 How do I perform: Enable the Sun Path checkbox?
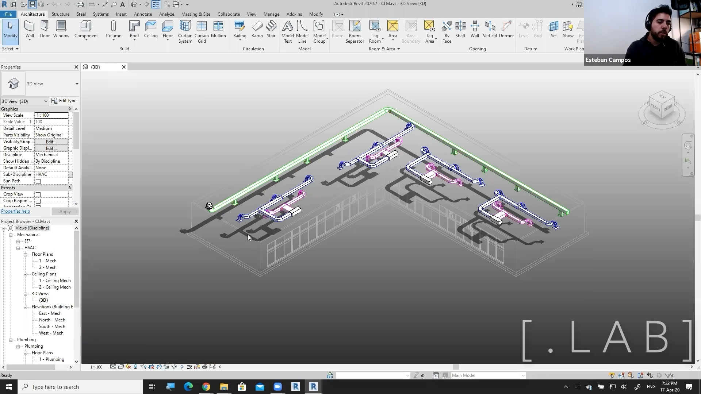tap(38, 181)
